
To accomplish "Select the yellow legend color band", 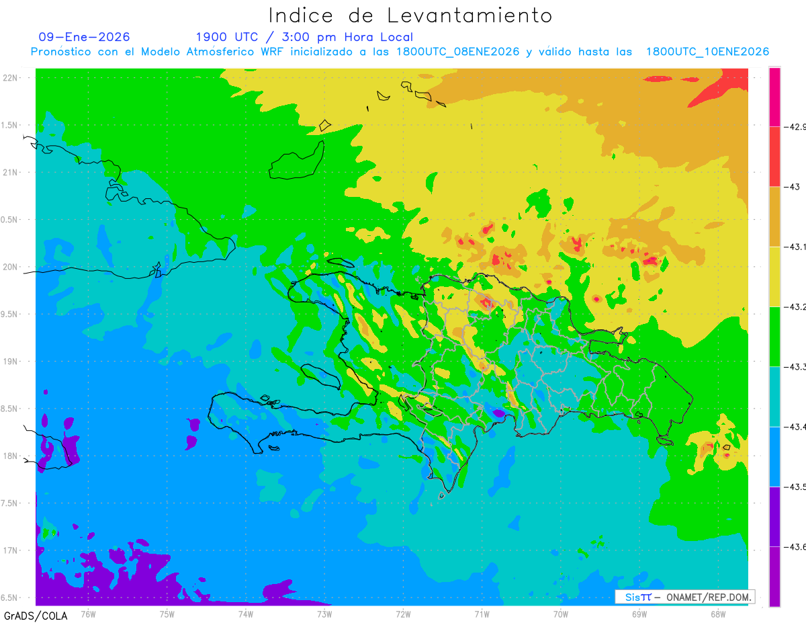I will pyautogui.click(x=774, y=276).
